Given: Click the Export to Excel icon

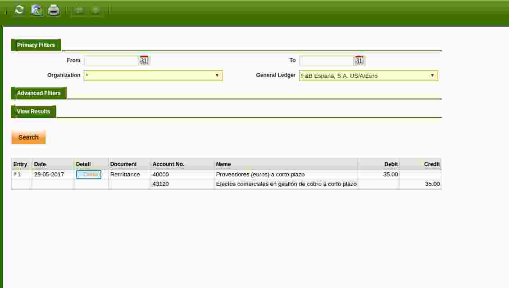Looking at the screenshot, I should tap(36, 10).
